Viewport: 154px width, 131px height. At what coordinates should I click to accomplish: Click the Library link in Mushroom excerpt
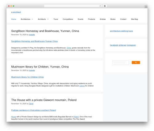click(82, 86)
